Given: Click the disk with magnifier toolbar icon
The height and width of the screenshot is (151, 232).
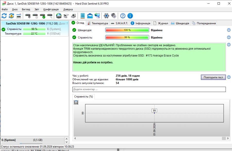Looking at the screenshot, I should click(x=50, y=16).
